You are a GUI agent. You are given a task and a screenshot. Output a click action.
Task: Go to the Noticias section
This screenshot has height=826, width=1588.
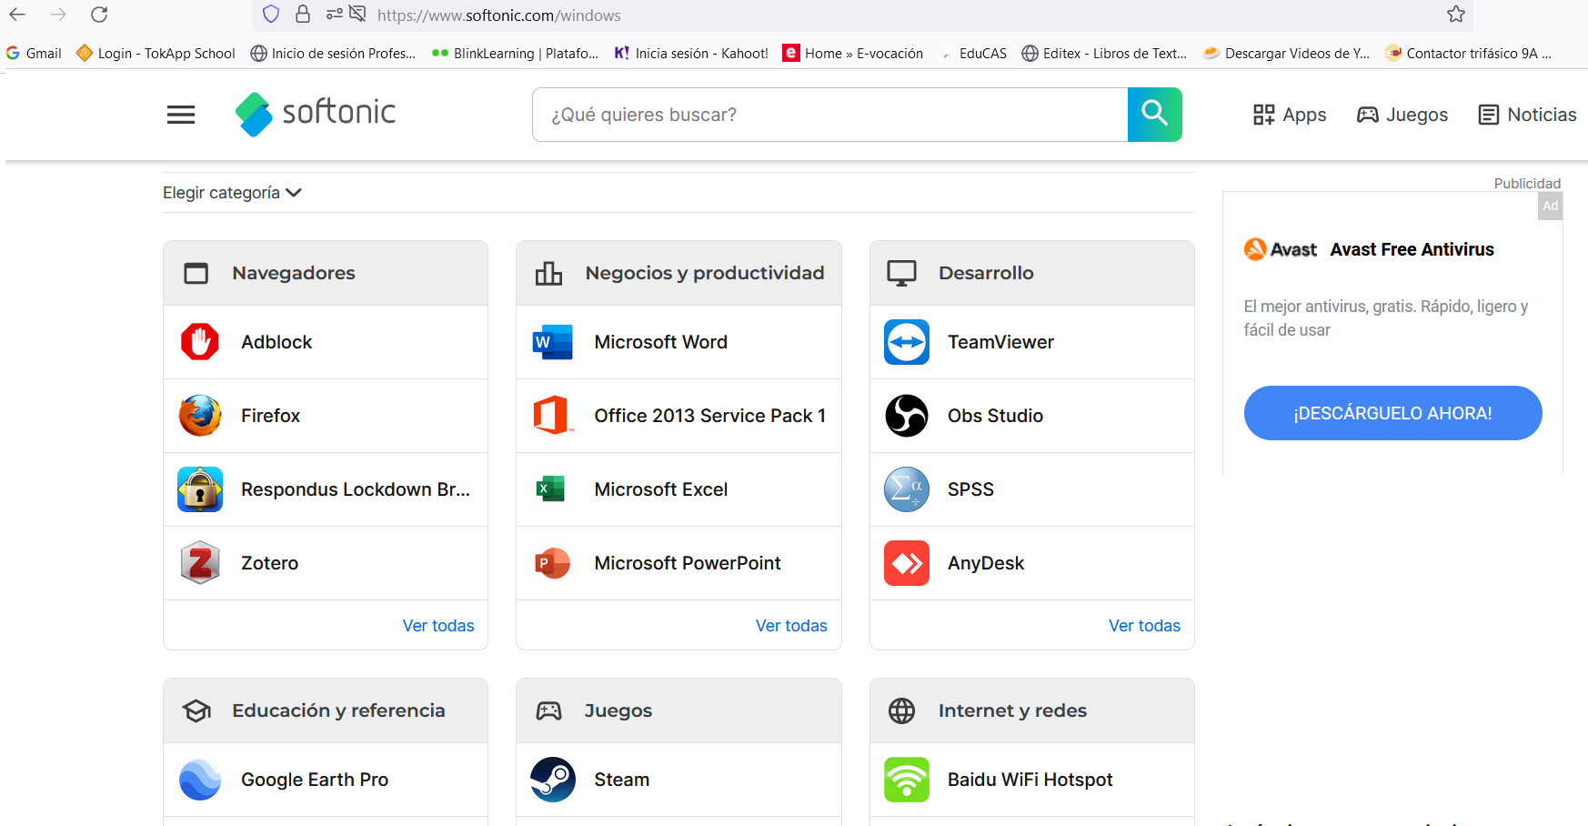(1527, 115)
